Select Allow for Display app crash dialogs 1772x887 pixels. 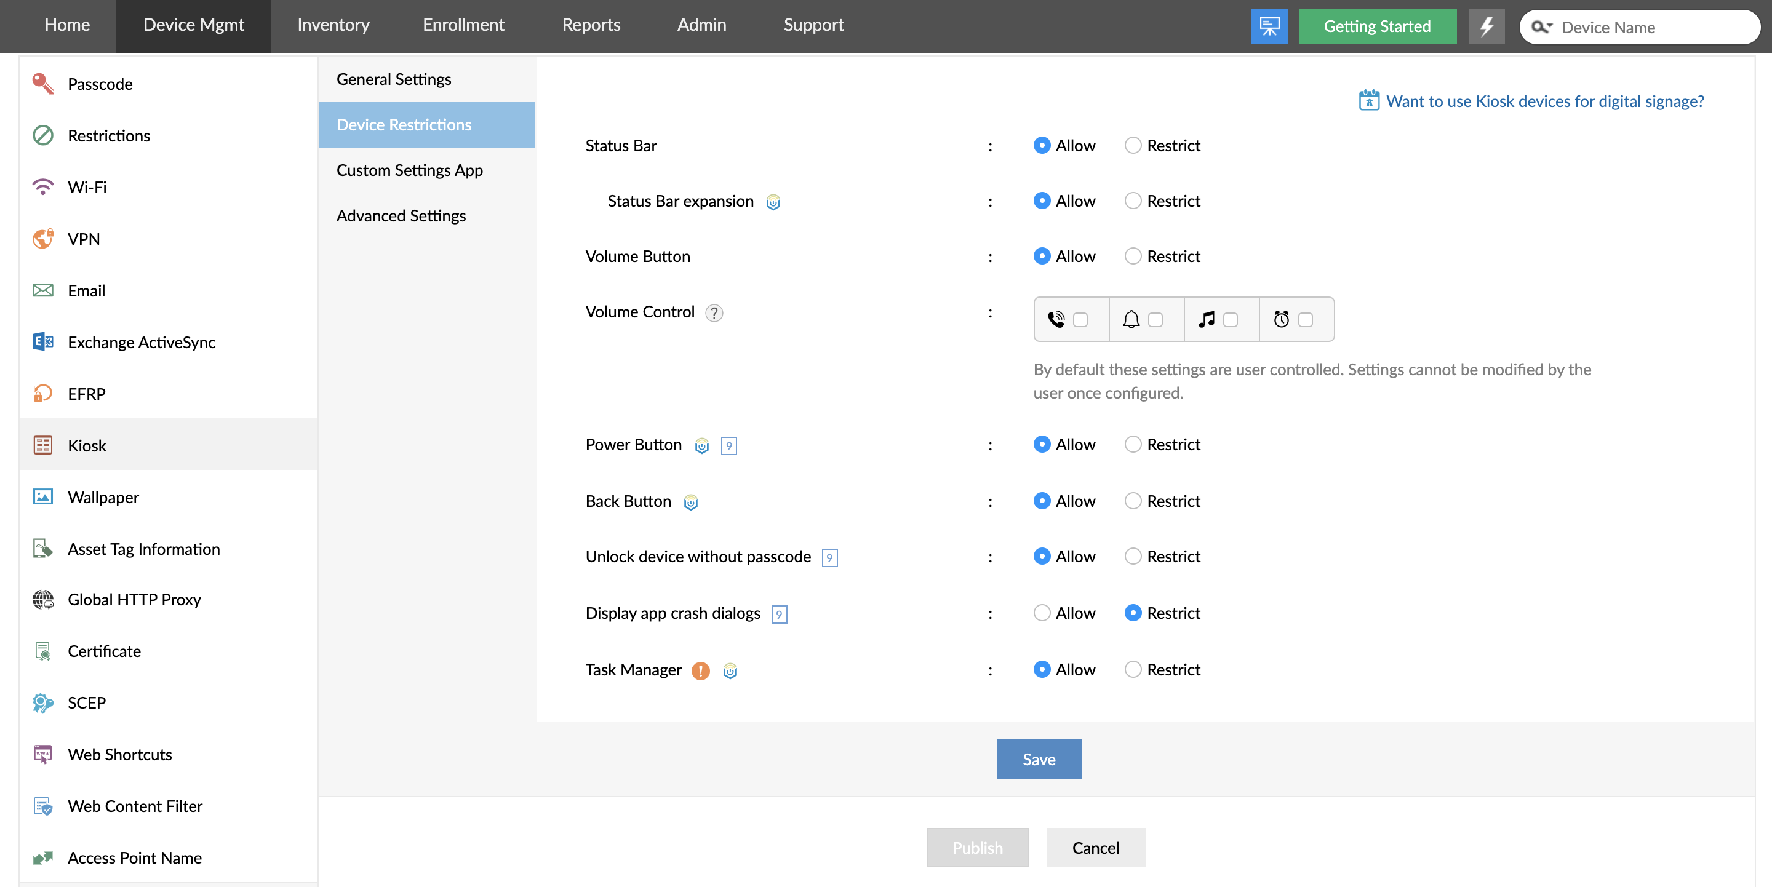pyautogui.click(x=1042, y=613)
